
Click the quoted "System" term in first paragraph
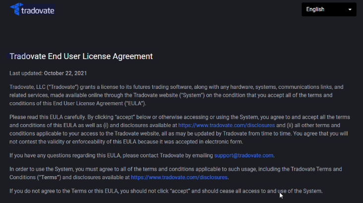[192, 95]
